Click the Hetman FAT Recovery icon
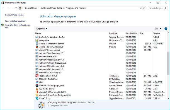The height and width of the screenshot is (110, 170). [37, 72]
